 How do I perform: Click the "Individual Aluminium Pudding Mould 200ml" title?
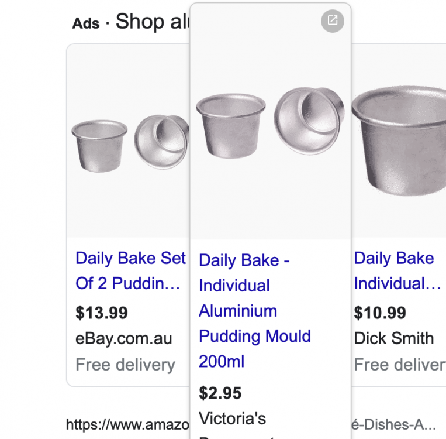tap(254, 310)
